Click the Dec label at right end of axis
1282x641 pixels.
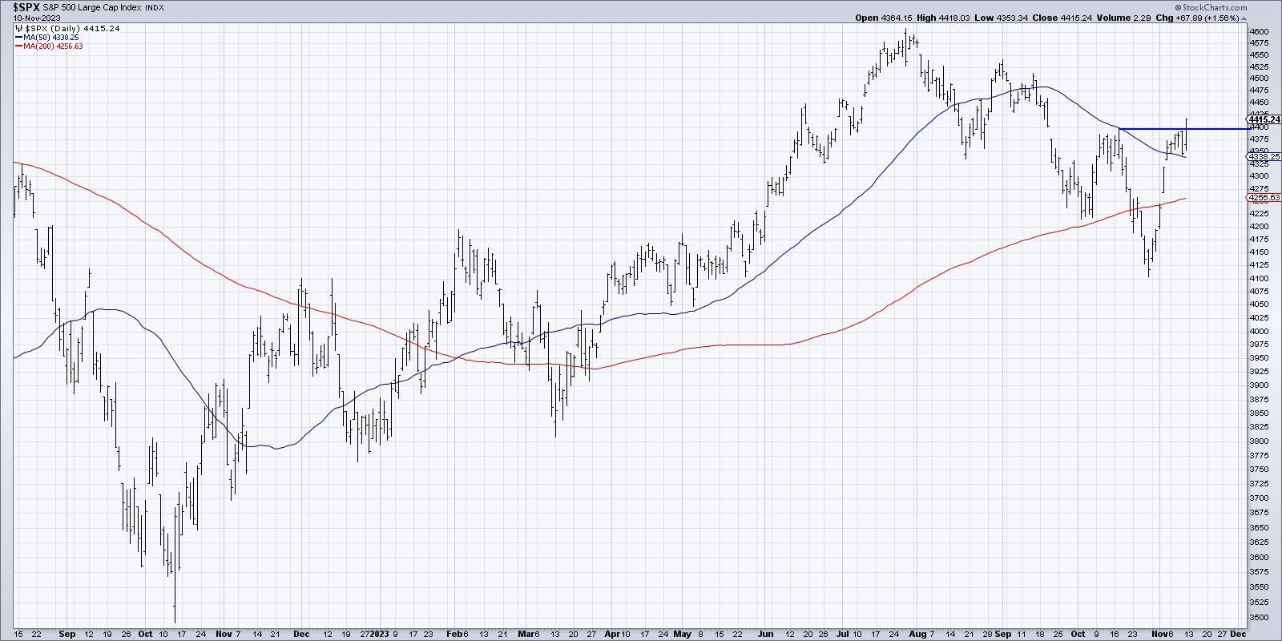pos(1238,633)
